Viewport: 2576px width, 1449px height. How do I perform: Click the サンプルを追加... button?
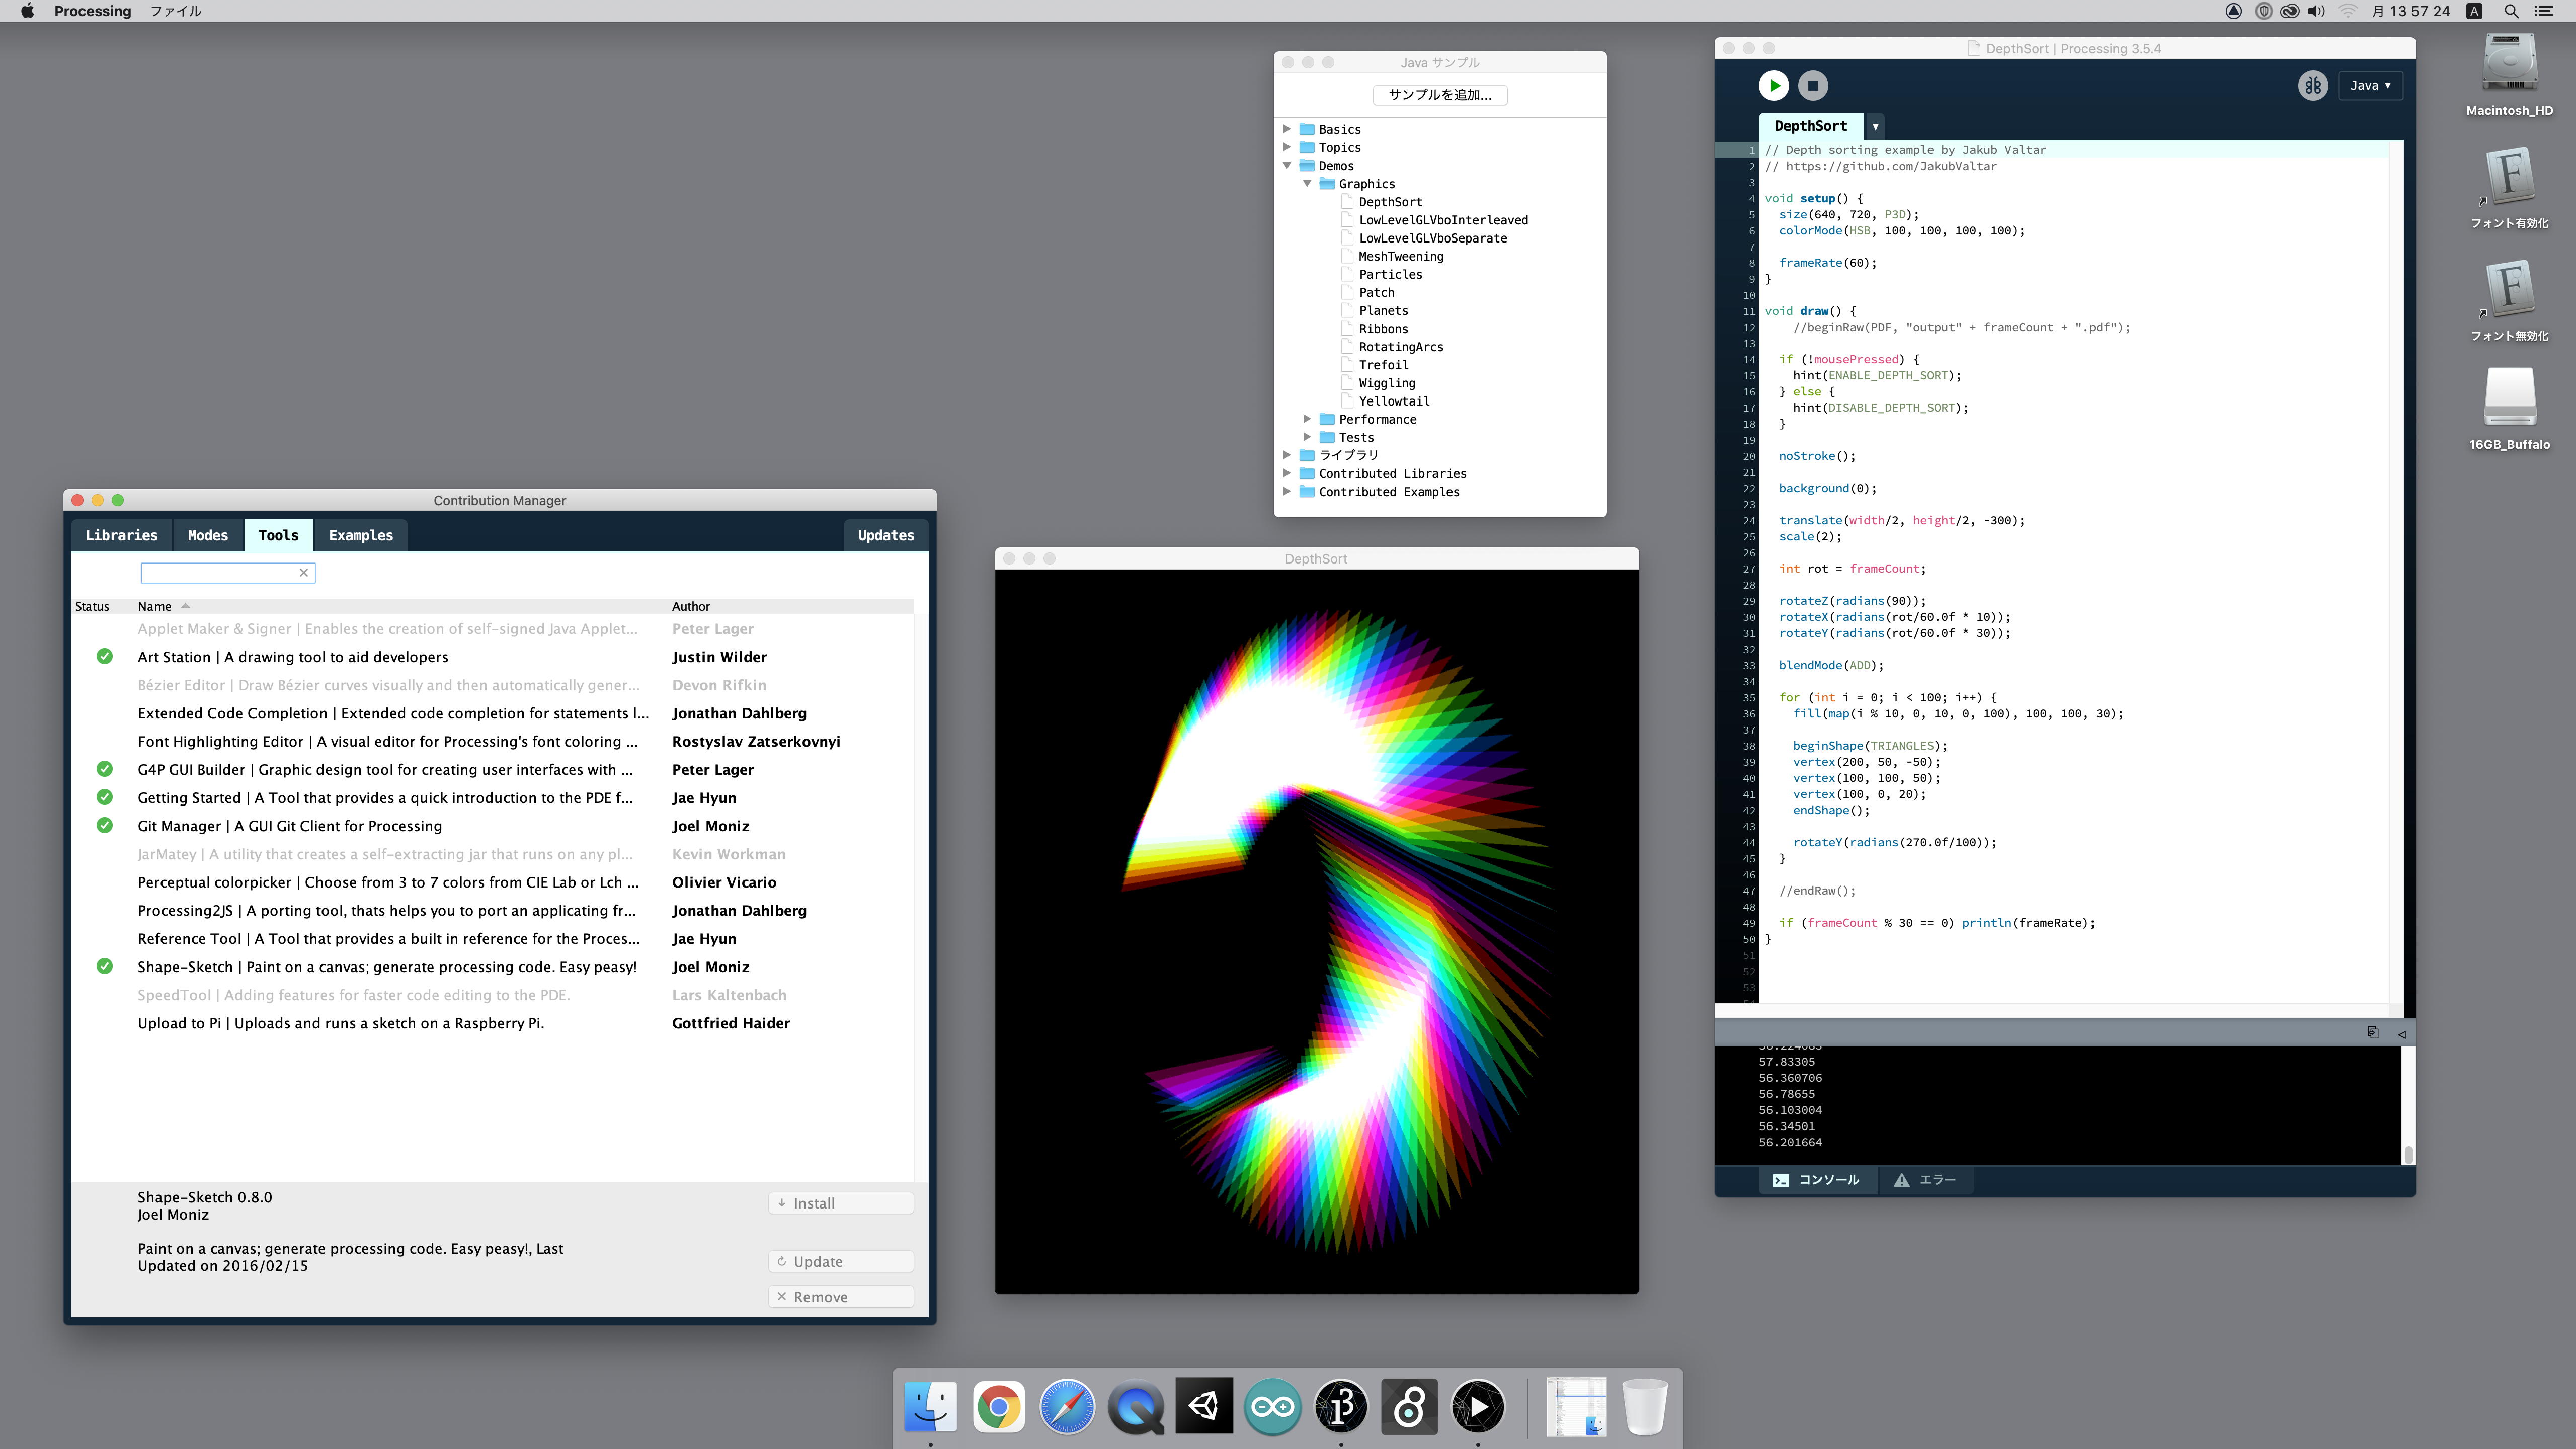pos(1439,95)
